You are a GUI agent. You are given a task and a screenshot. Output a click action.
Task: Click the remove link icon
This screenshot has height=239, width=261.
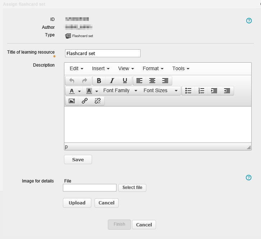tap(97, 101)
